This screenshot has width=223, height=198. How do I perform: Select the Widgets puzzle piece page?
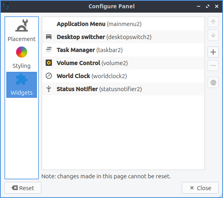click(x=22, y=85)
